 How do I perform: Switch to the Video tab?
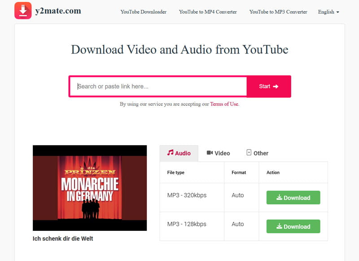tap(218, 153)
